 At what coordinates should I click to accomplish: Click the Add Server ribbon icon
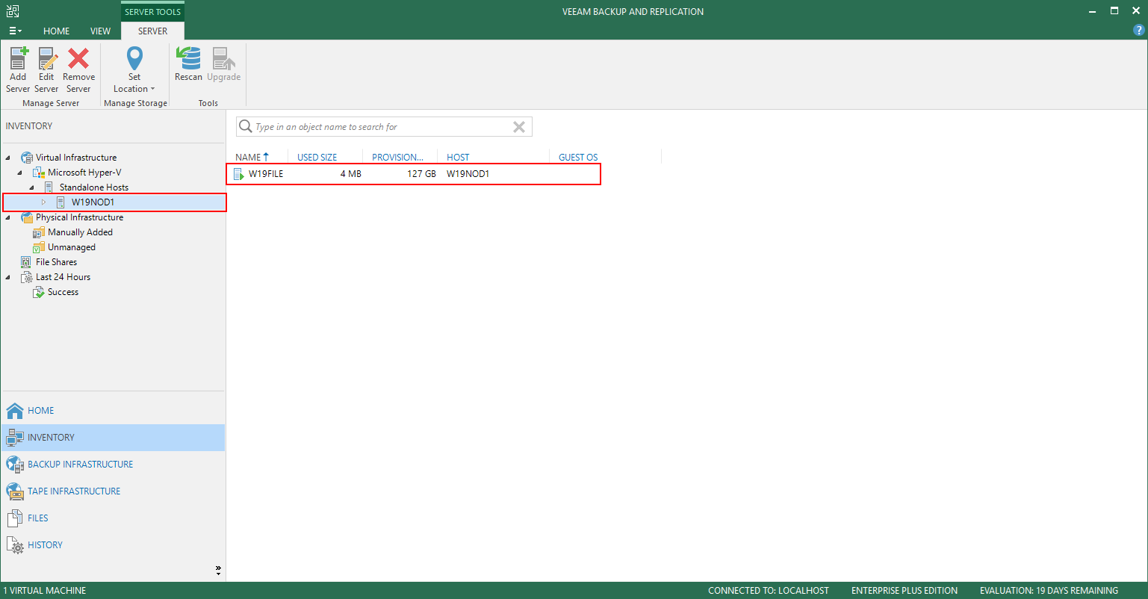(x=18, y=58)
